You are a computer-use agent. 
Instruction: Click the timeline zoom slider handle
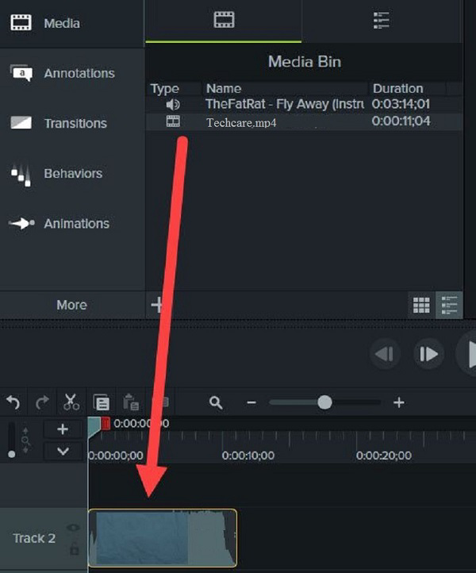pos(324,402)
